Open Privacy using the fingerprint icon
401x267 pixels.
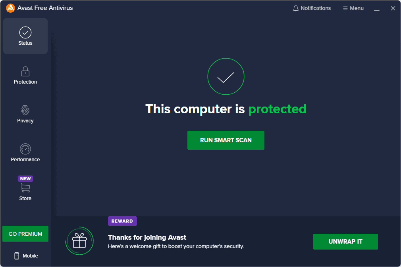(25, 110)
